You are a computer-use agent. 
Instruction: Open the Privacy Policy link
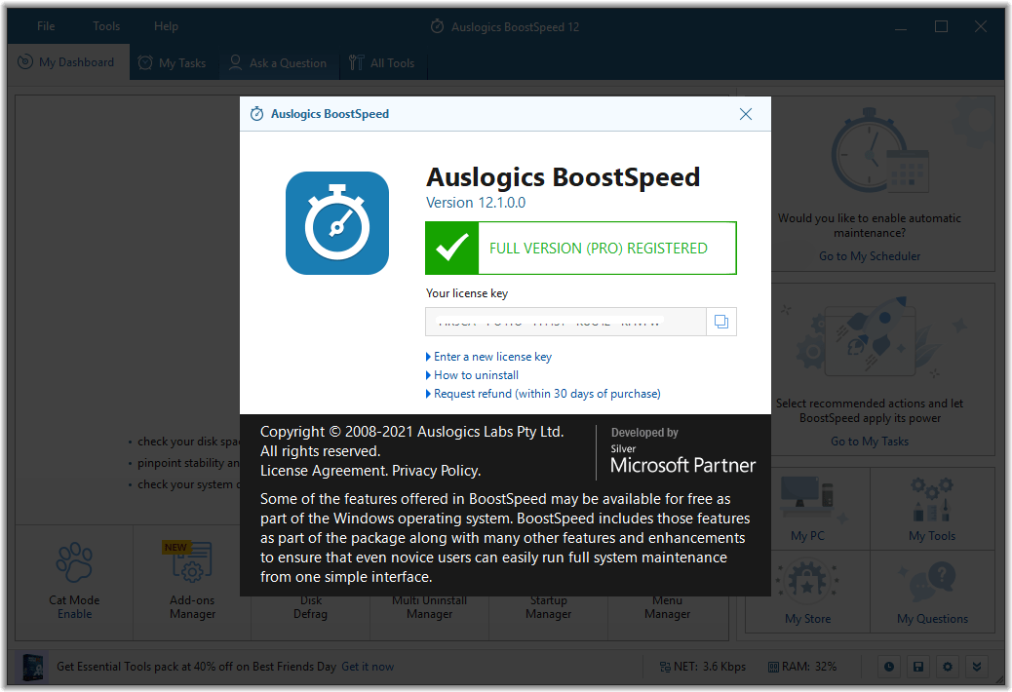coord(436,471)
